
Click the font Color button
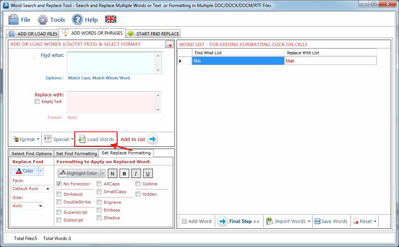click(25, 171)
